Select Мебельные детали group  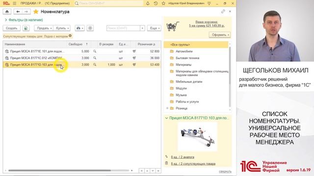(x=189, y=82)
